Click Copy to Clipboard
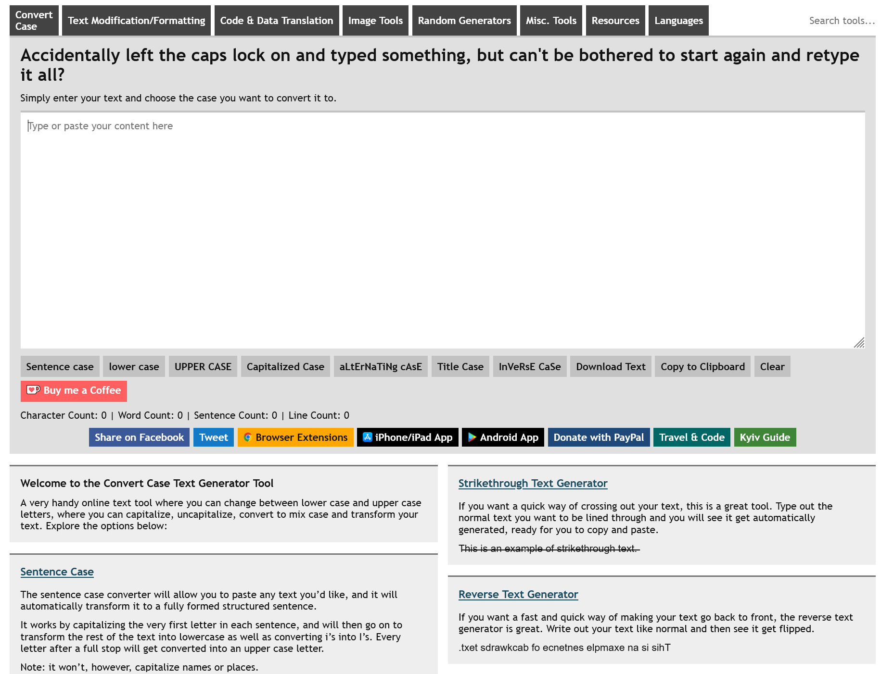The height and width of the screenshot is (674, 881). tap(702, 367)
